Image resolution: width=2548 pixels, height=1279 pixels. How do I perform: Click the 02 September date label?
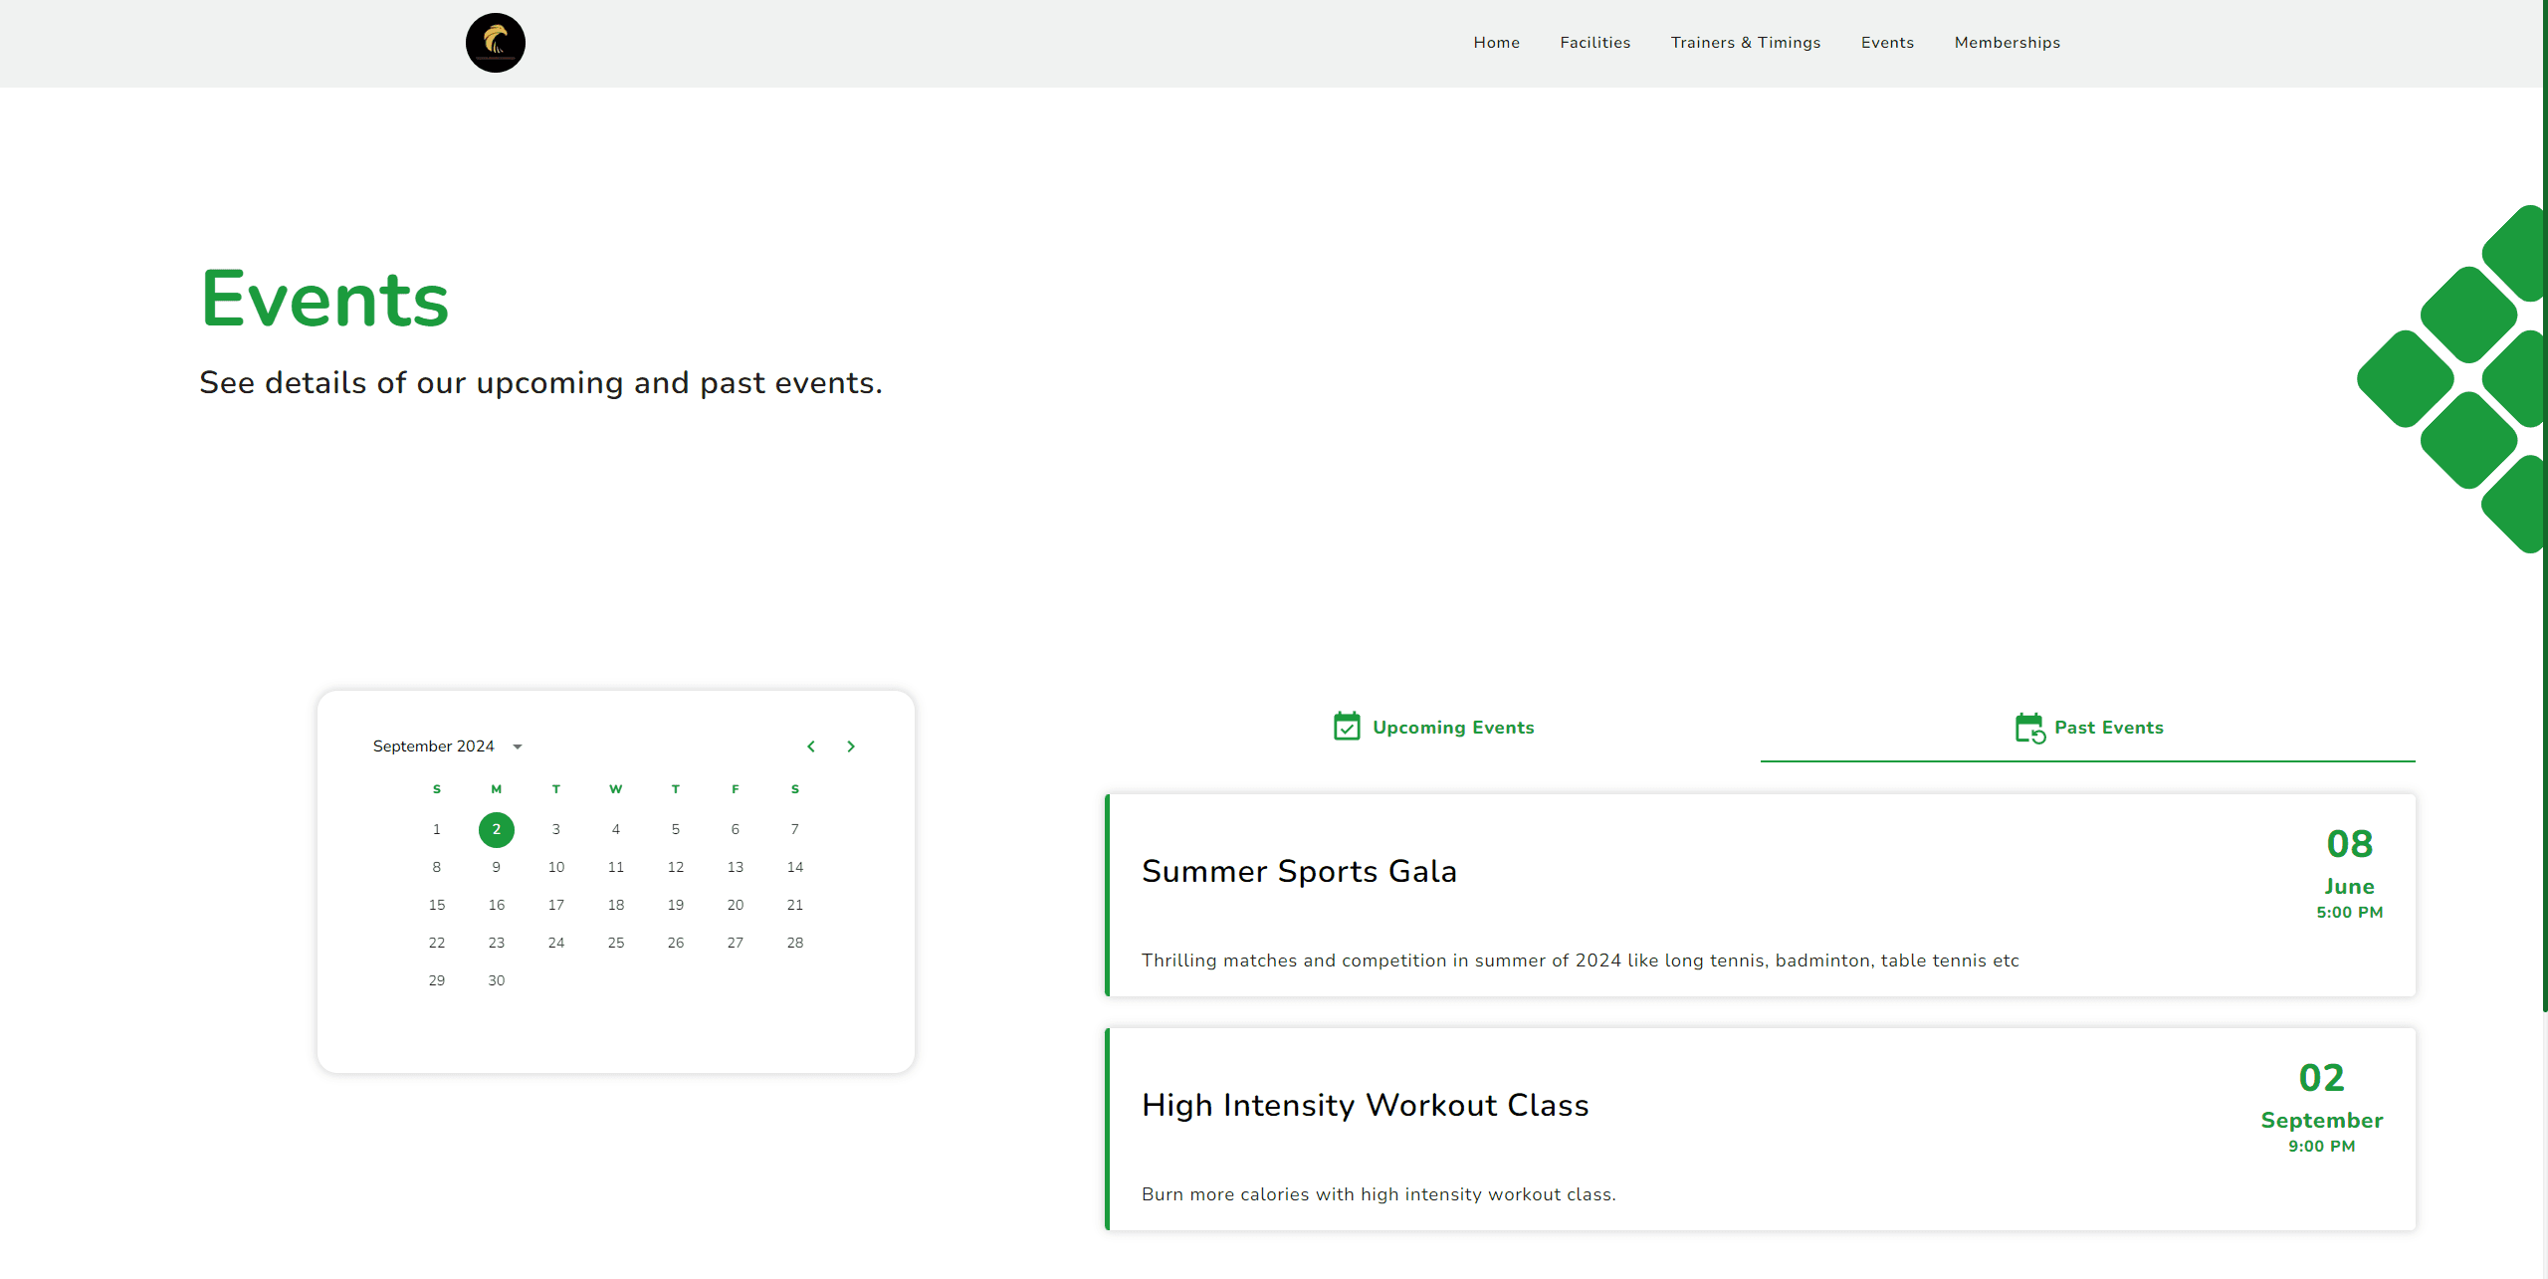tap(2321, 1096)
